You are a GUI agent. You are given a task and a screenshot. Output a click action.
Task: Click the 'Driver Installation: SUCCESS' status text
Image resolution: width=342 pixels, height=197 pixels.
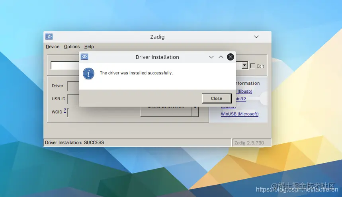point(74,142)
